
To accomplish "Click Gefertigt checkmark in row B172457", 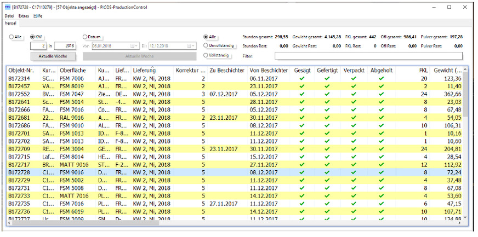I will pos(327,86).
